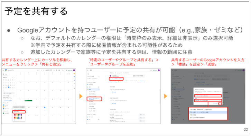Viewport: 251px width, 136px height.
Task: Click add-ons plus icon in side panel
Action: 74,89
